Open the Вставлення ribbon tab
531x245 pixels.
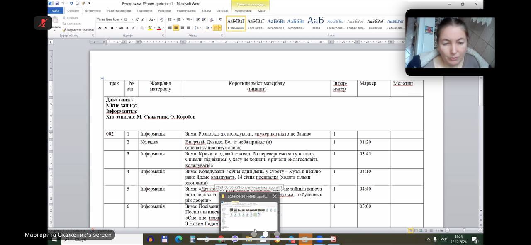pos(93,11)
